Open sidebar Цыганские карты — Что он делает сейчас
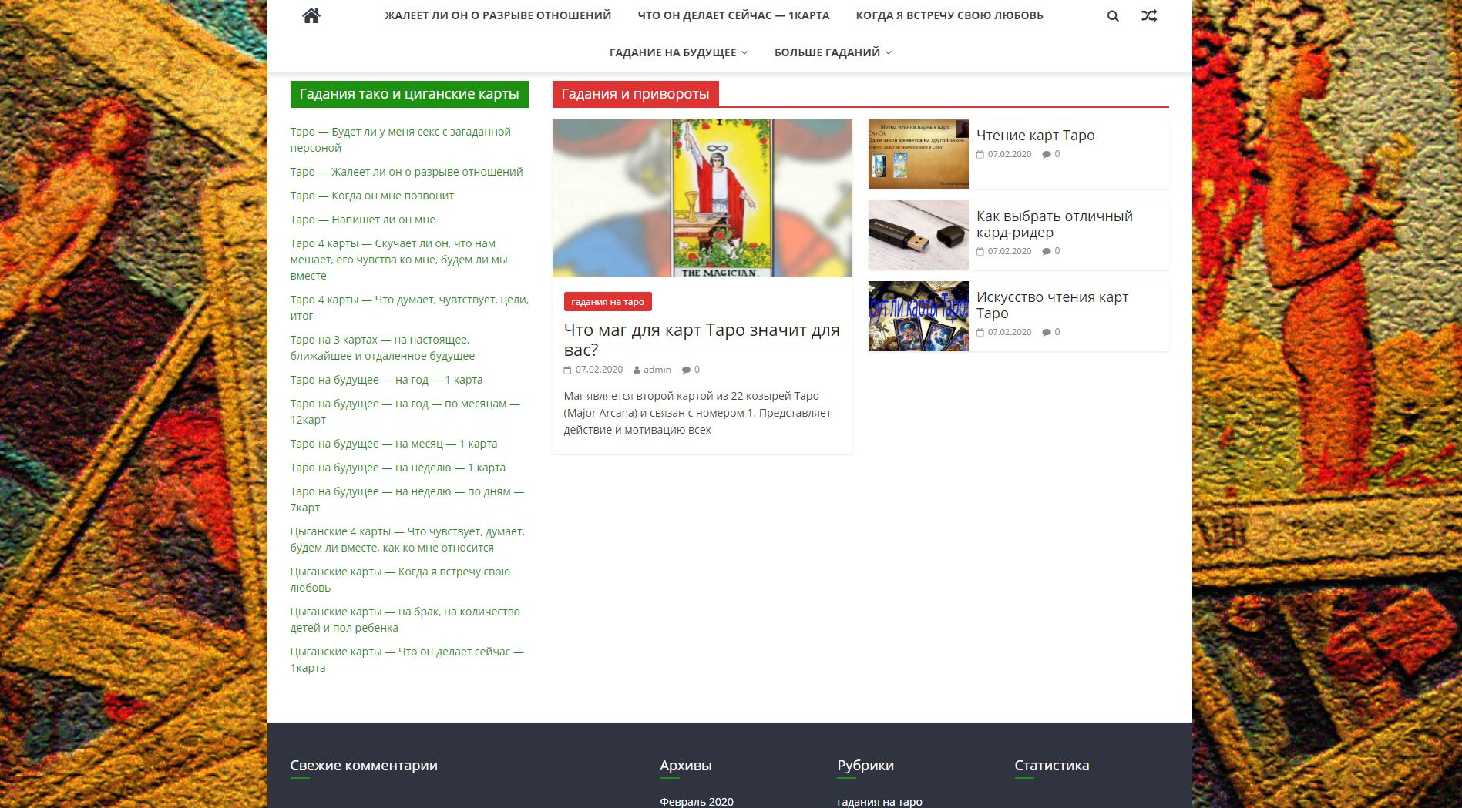Image resolution: width=1462 pixels, height=808 pixels. (x=407, y=659)
